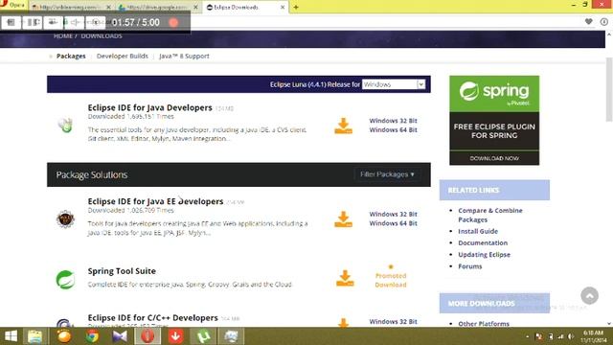This screenshot has height=345, width=613.
Task: Open Compare & Combine Packages link
Action: click(490, 215)
